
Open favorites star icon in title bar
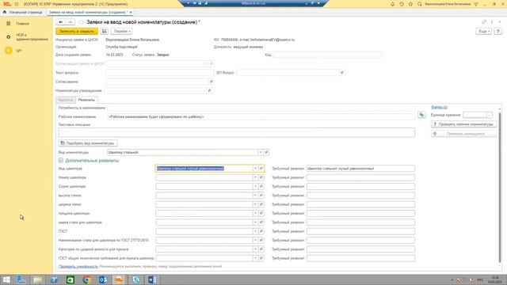[x=410, y=4]
